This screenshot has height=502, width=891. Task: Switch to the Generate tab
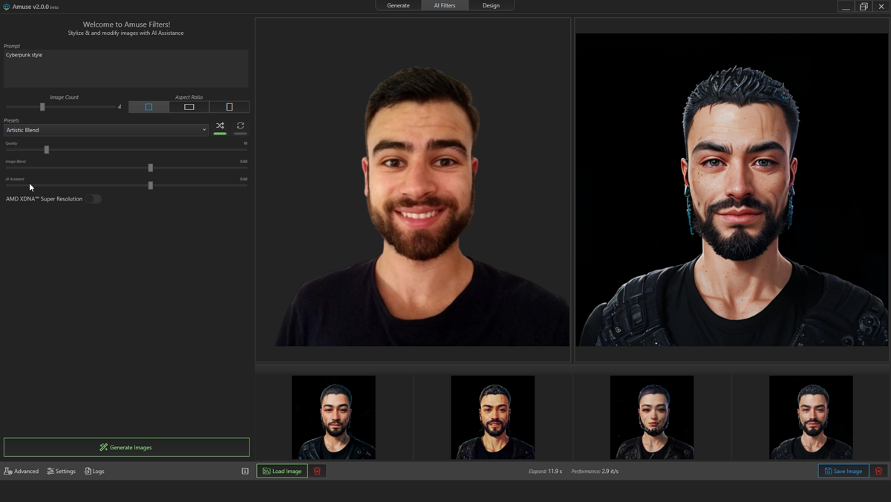pos(398,5)
